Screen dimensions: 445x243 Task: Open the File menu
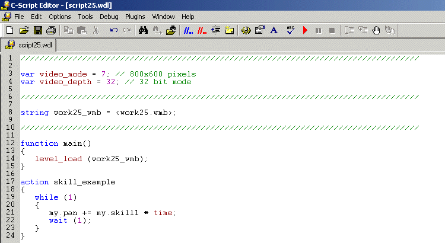pos(19,17)
